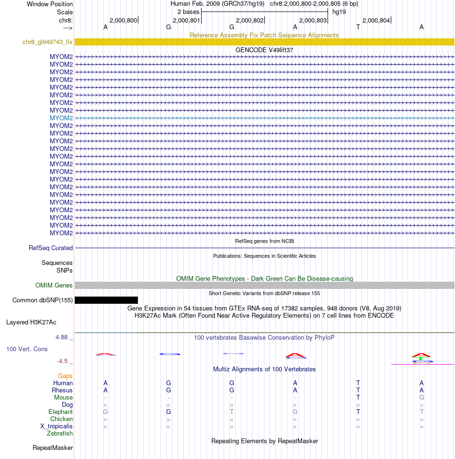Click the yellow fix patch alignment bar
This screenshot has height=459, width=455.
coord(264,42)
